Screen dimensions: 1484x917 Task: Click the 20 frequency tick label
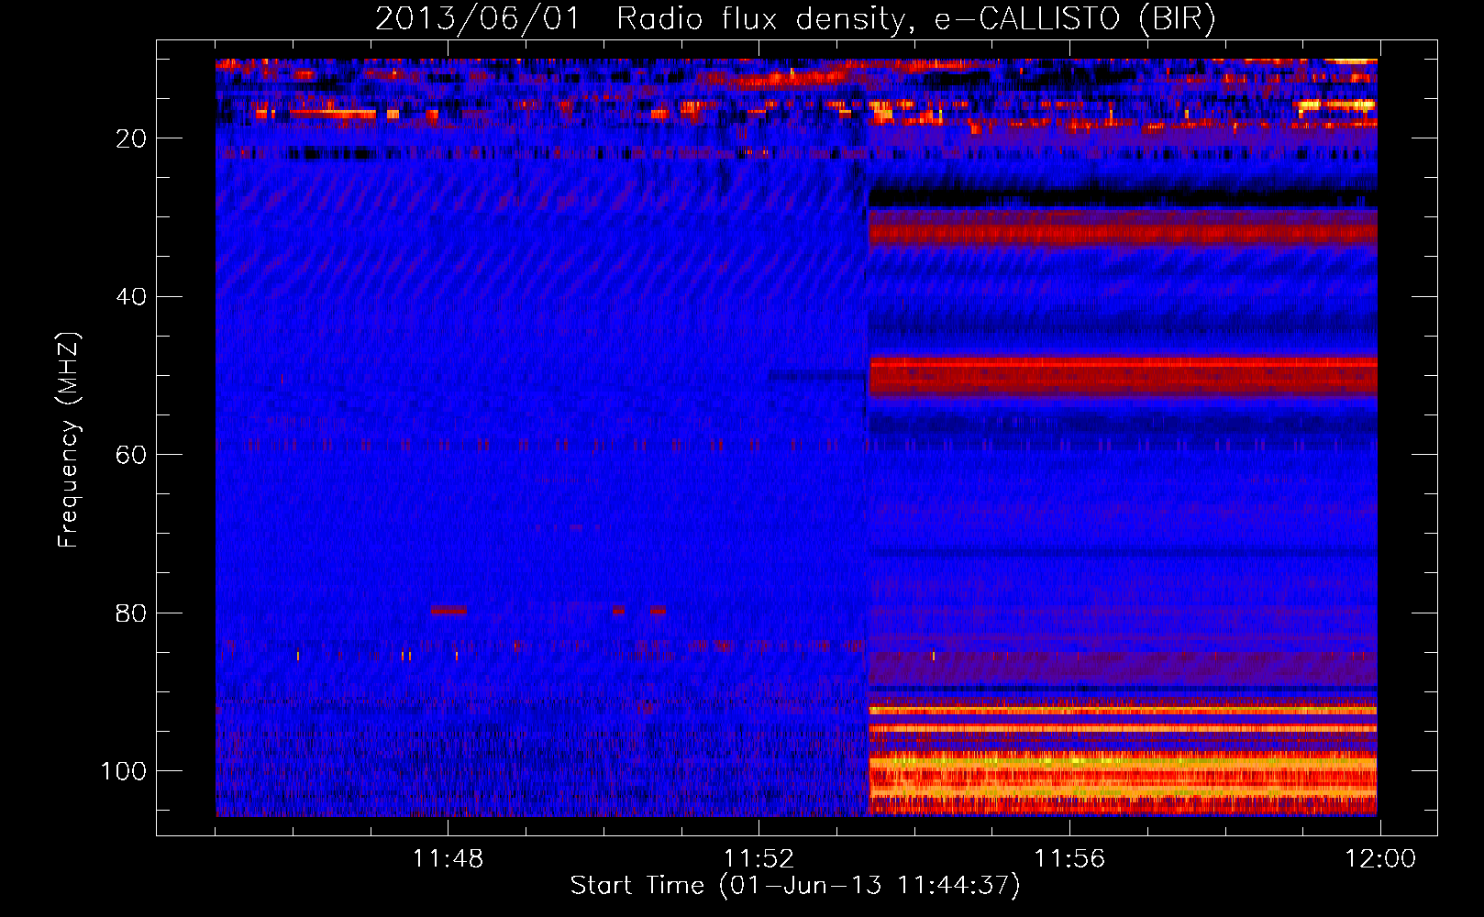[131, 138]
